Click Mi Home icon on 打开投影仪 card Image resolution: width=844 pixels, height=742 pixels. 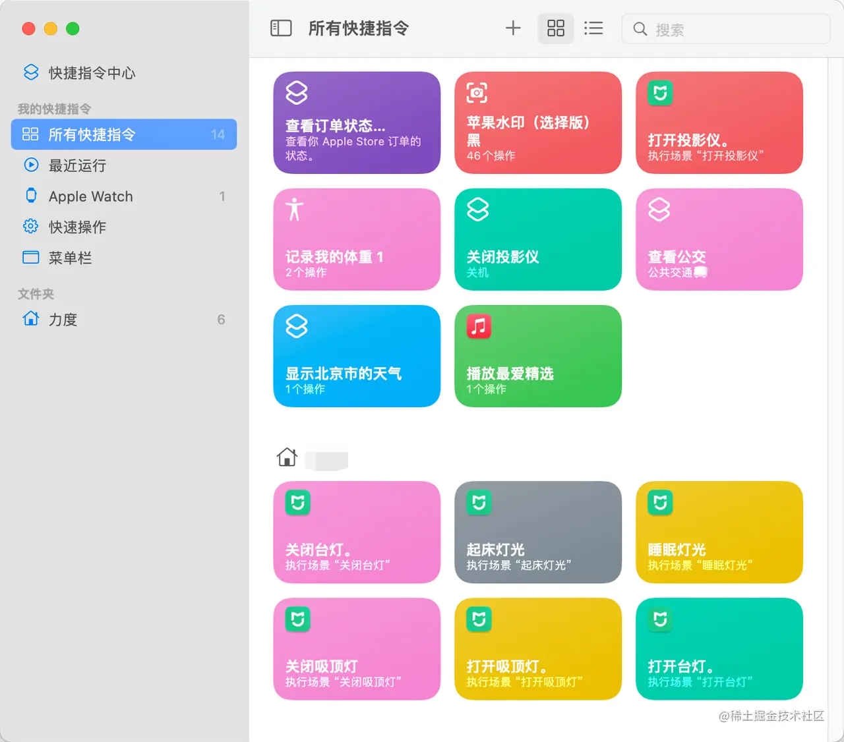(x=660, y=93)
